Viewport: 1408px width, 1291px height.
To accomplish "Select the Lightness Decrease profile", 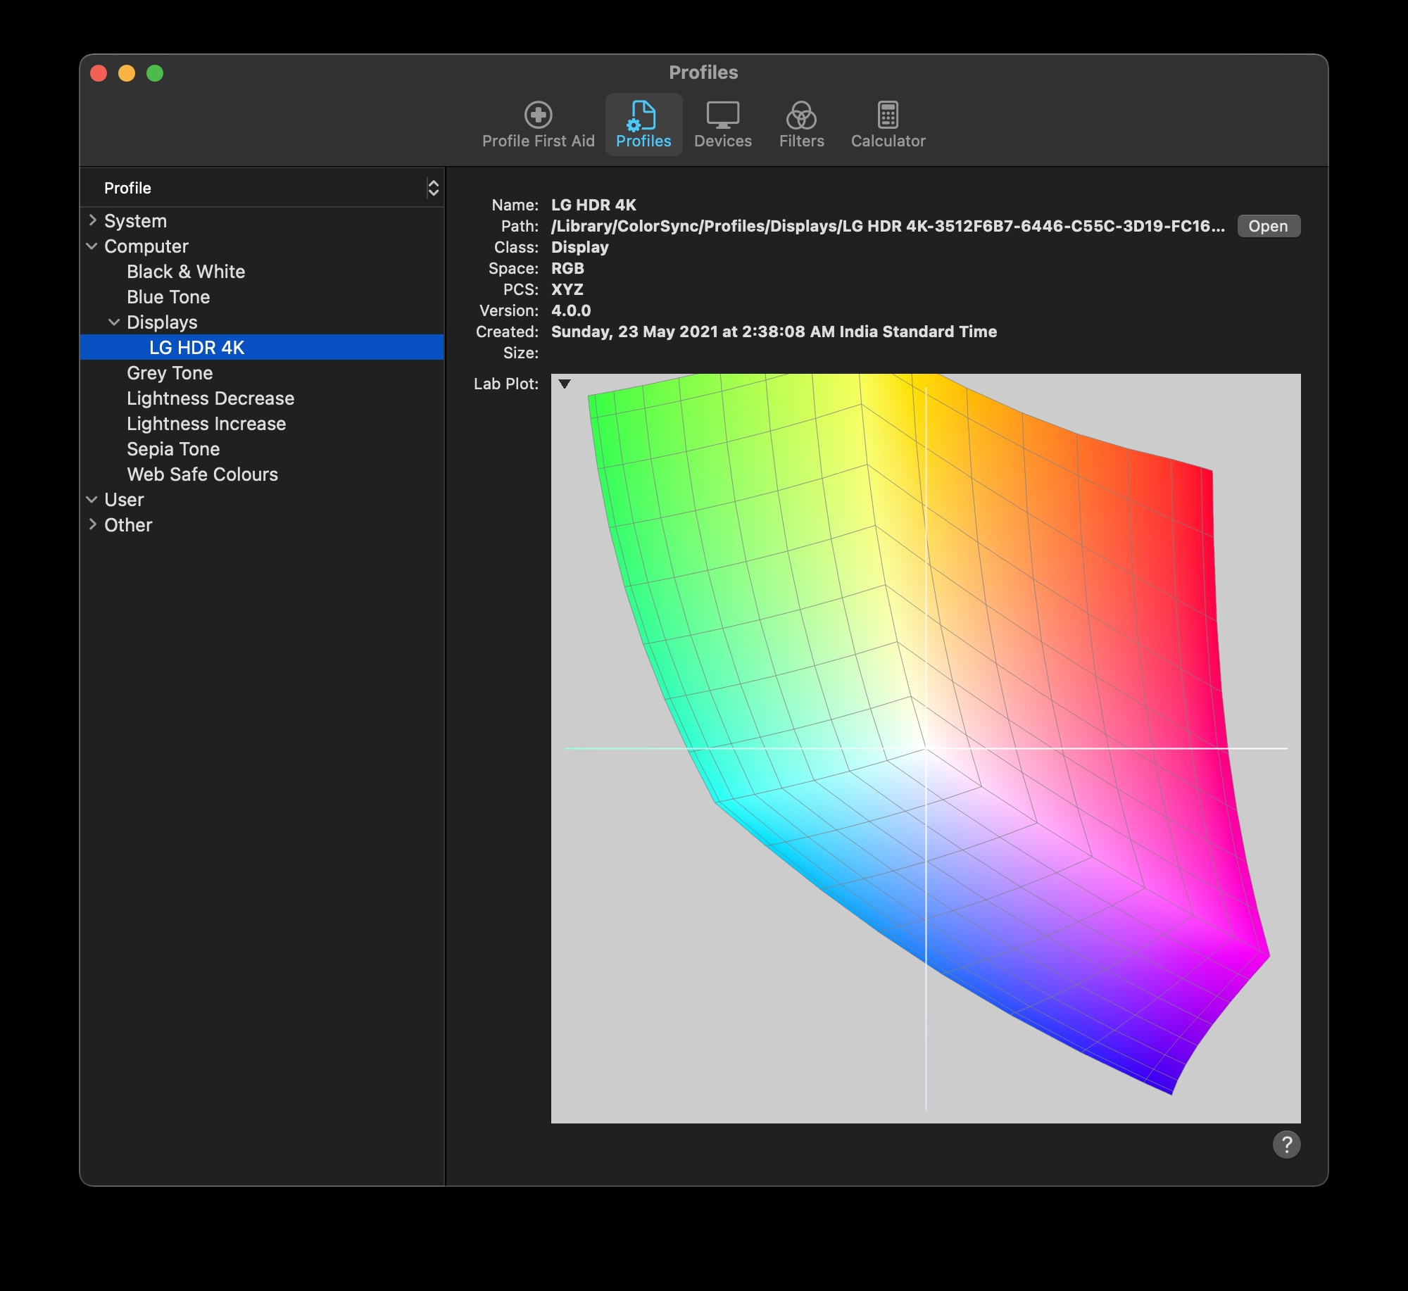I will pos(210,398).
